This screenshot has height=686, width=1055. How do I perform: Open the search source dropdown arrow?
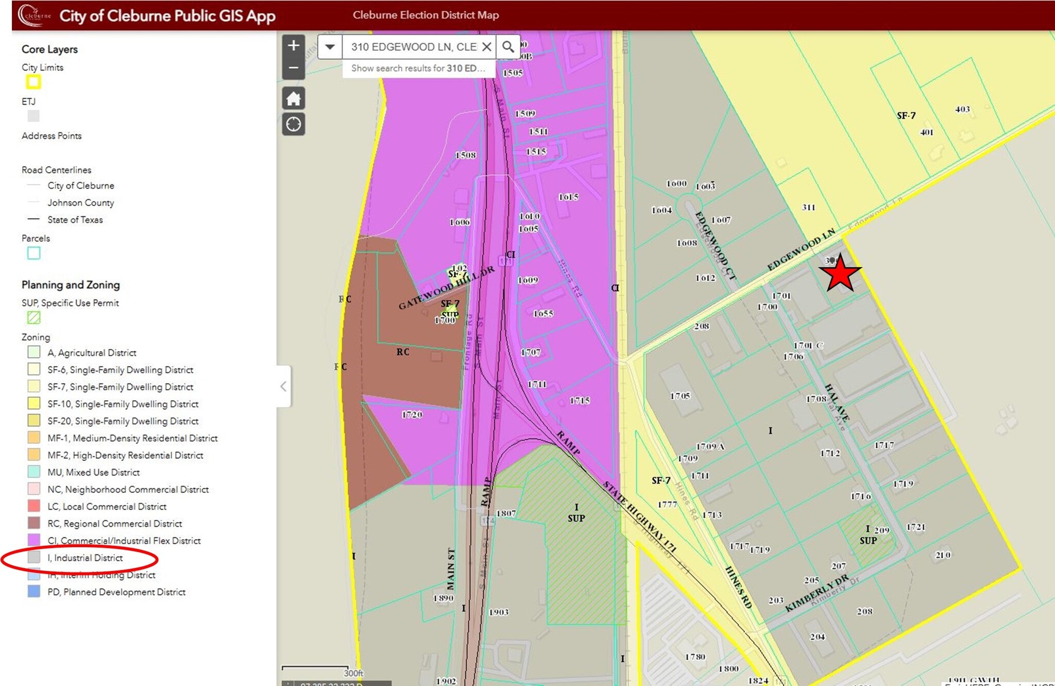pos(330,47)
